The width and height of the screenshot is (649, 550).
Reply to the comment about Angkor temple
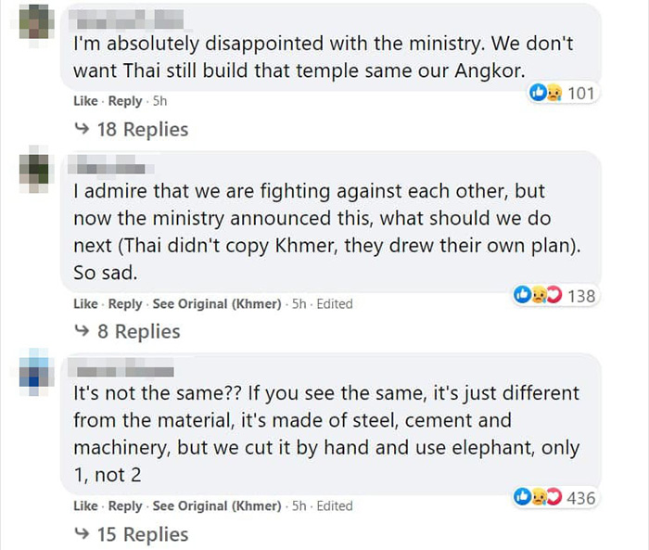click(x=126, y=100)
